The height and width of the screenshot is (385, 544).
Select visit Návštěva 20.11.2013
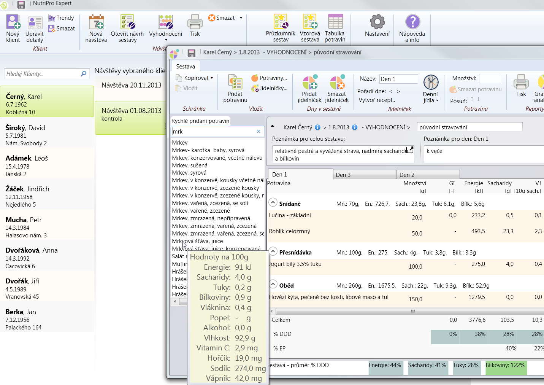131,85
